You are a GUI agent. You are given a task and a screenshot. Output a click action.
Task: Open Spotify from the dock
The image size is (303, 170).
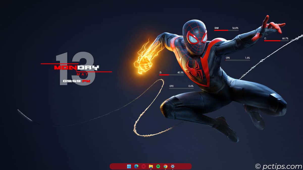[158, 166]
